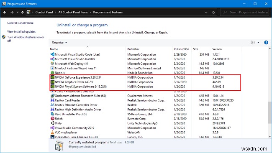Image resolution: width=272 pixels, height=153 pixels.
Task: Select NVIDIA PhysX System Software icon
Action: click(52, 87)
